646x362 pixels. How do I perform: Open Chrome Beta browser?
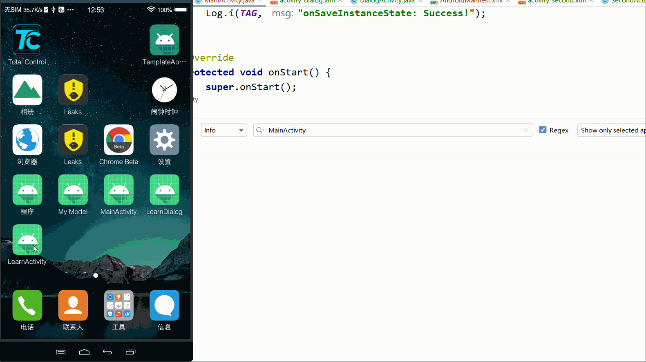coord(118,140)
